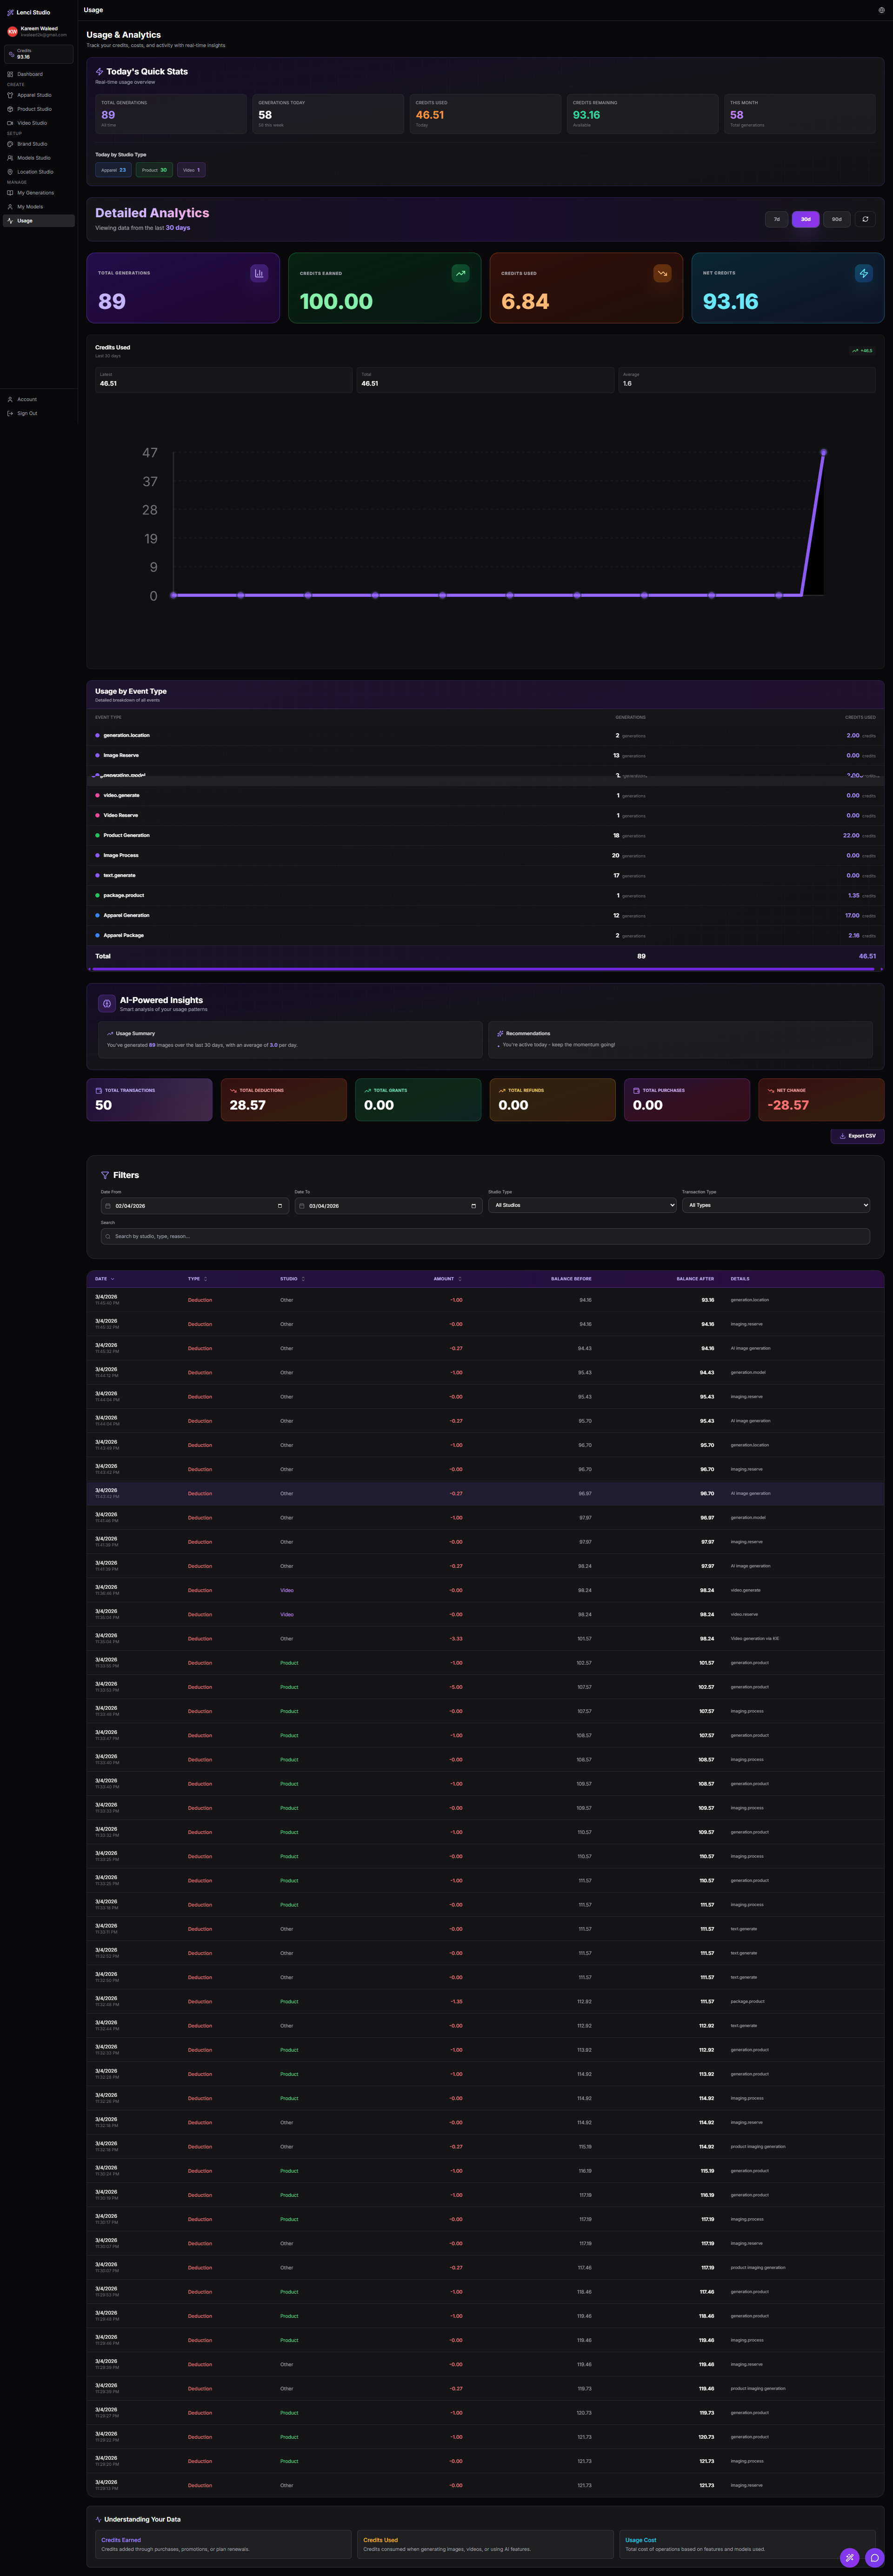
Task: Click the Date From picker field
Action: pos(194,1206)
